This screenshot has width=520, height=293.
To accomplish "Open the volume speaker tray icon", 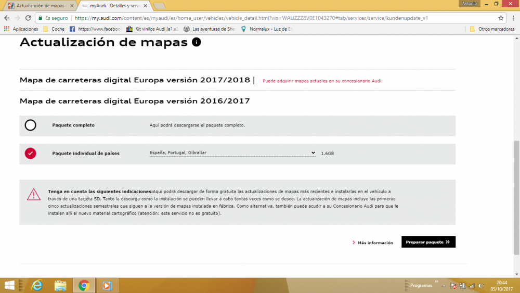I will coord(481,286).
